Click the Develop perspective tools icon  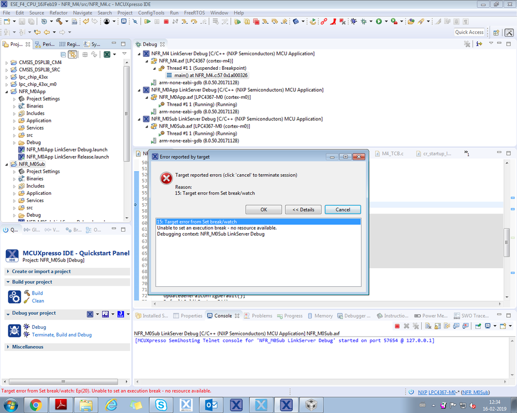click(509, 32)
